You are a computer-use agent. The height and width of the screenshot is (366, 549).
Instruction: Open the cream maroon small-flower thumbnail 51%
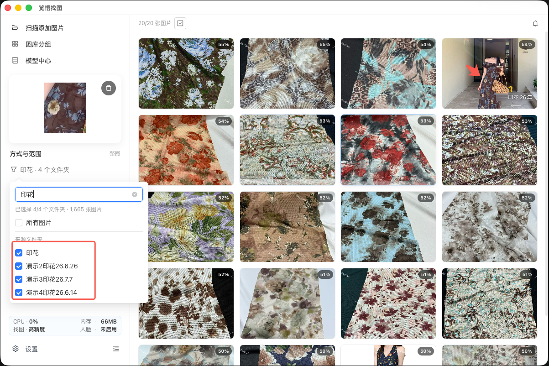388,303
